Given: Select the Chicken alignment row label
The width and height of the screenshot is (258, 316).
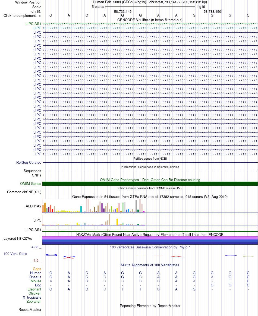Looking at the screenshot, I should [35, 293].
